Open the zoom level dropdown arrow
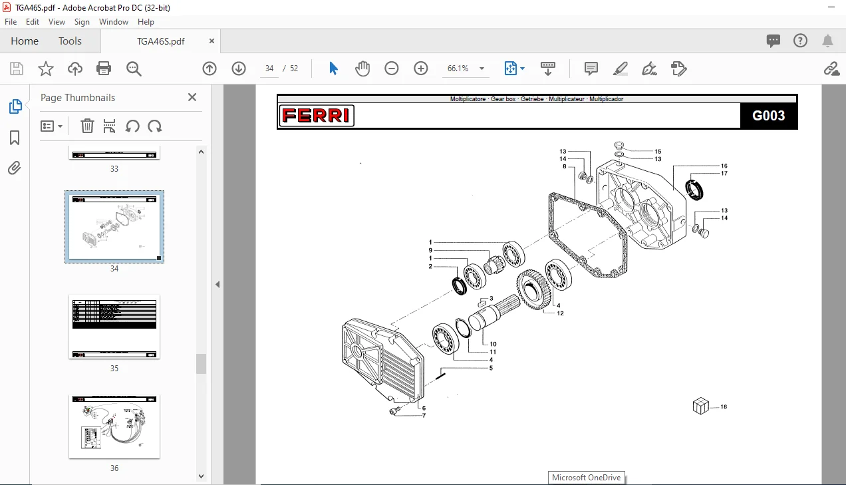 (x=482, y=69)
